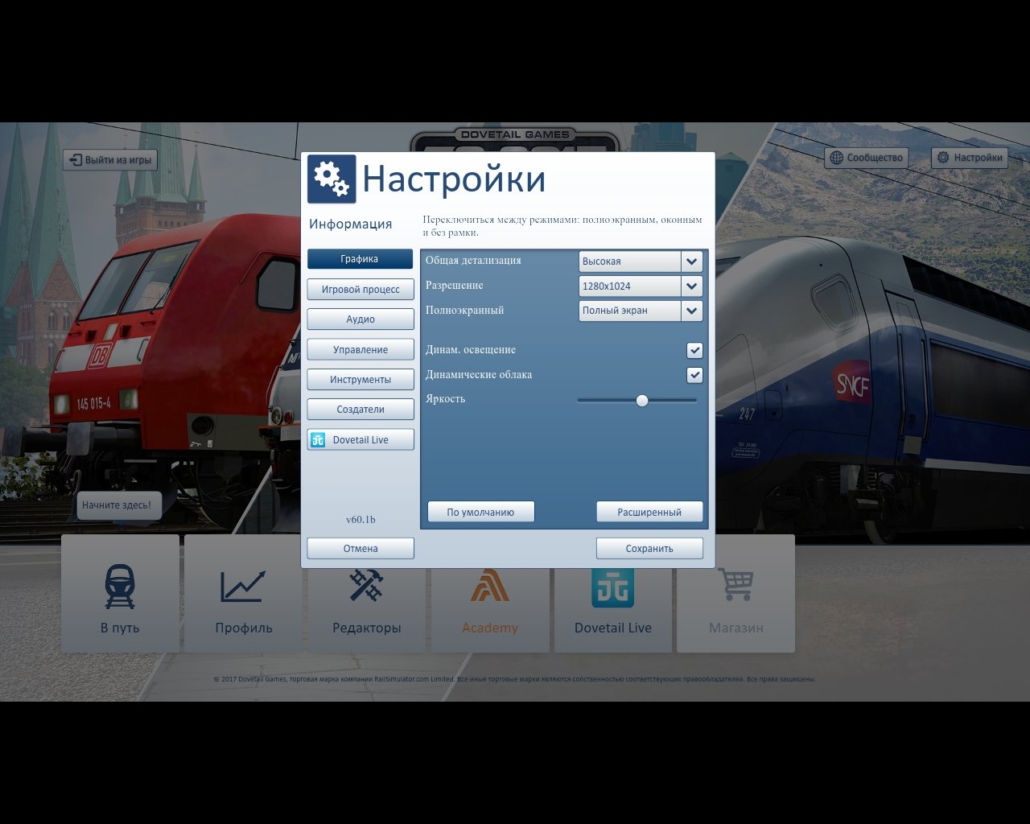This screenshot has height=824, width=1030.
Task: Uncheck Динамические облака checkbox
Action: point(694,375)
